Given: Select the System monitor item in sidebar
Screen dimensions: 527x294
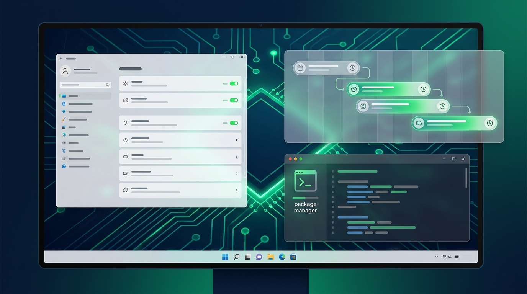Looking at the screenshot, I should pyautogui.click(x=85, y=96).
